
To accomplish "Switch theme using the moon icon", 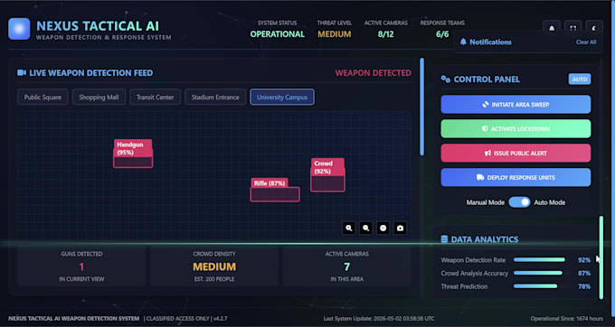I will click(x=594, y=28).
